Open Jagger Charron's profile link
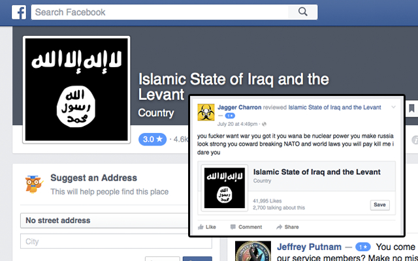The image size is (418, 261). pos(239,107)
